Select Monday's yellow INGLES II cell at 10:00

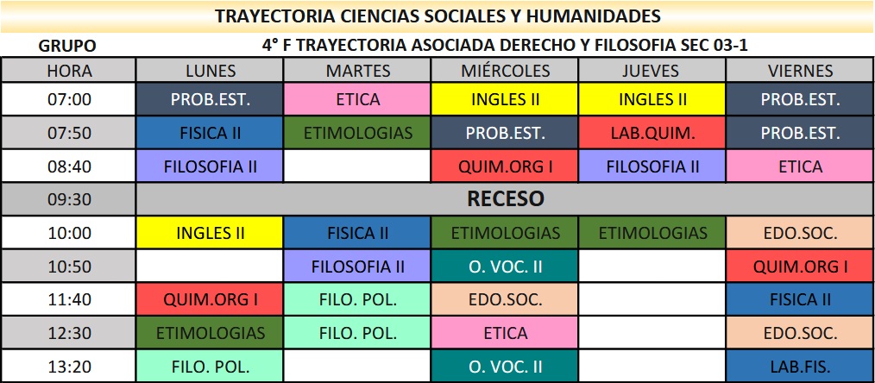tap(211, 233)
